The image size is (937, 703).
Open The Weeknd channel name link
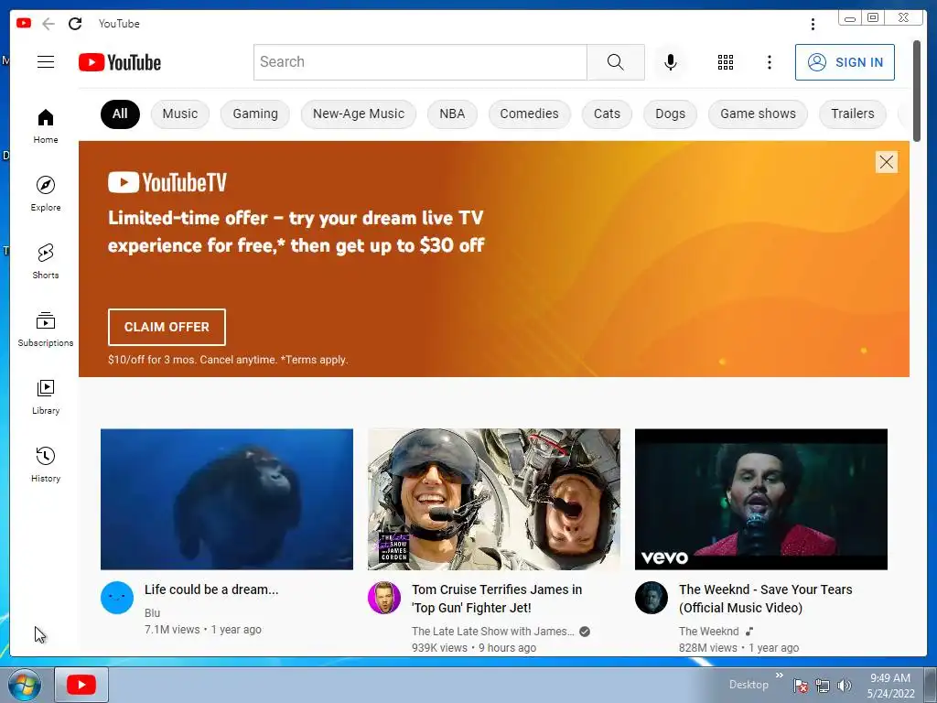[x=709, y=632]
